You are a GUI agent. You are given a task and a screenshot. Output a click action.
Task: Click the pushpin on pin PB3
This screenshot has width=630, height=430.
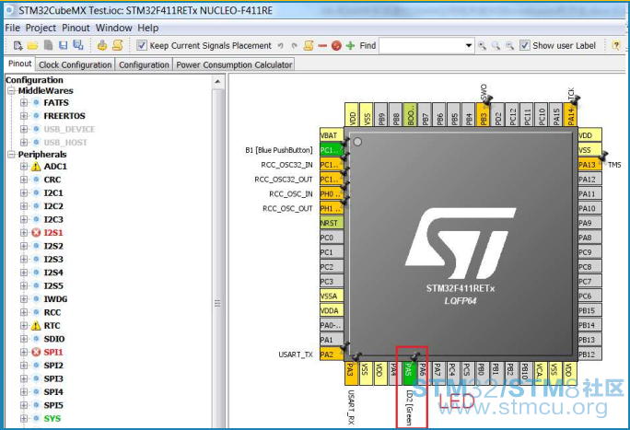click(x=488, y=100)
